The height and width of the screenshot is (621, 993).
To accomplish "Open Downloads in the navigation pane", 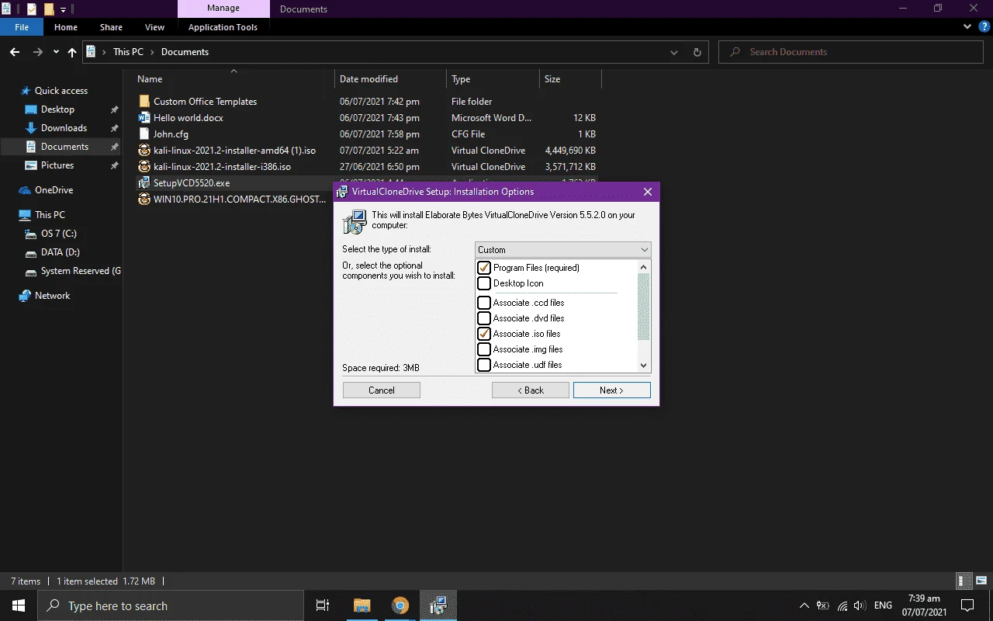I will (x=64, y=128).
